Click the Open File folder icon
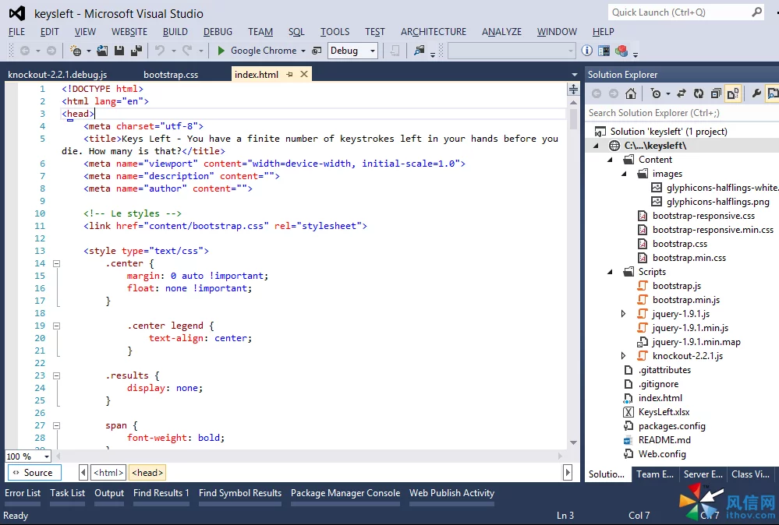This screenshot has width=779, height=525. [102, 51]
